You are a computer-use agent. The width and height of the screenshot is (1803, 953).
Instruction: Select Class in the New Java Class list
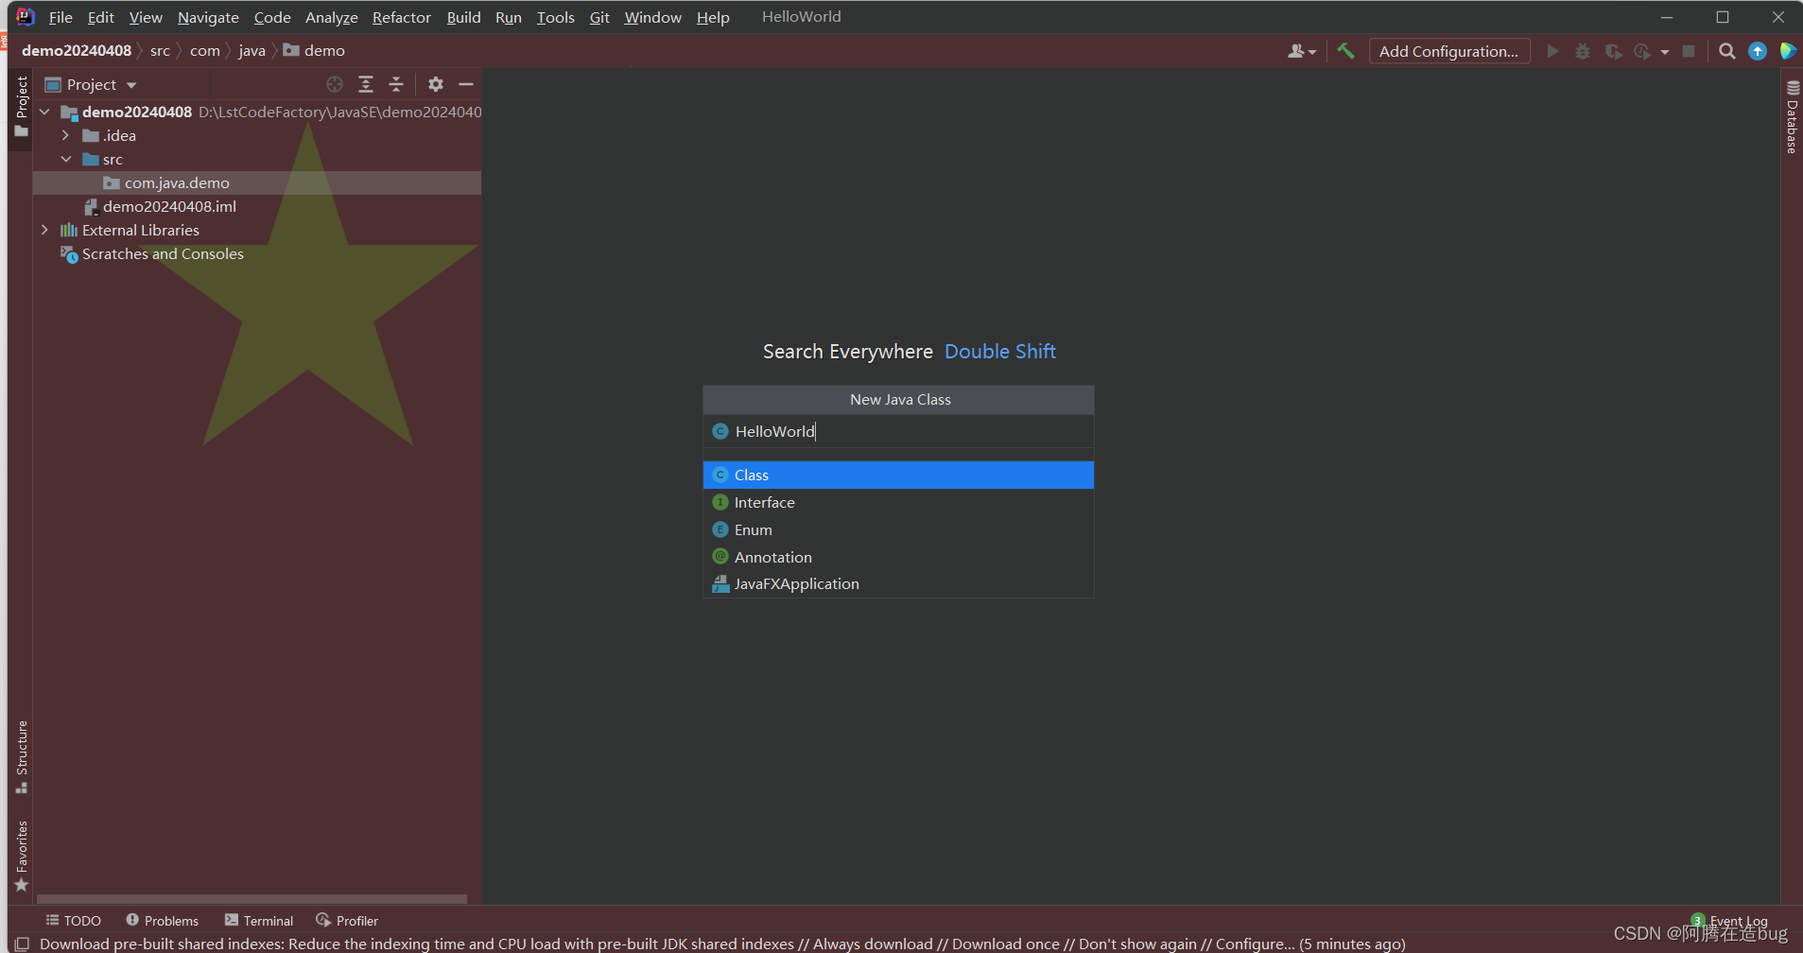(898, 475)
